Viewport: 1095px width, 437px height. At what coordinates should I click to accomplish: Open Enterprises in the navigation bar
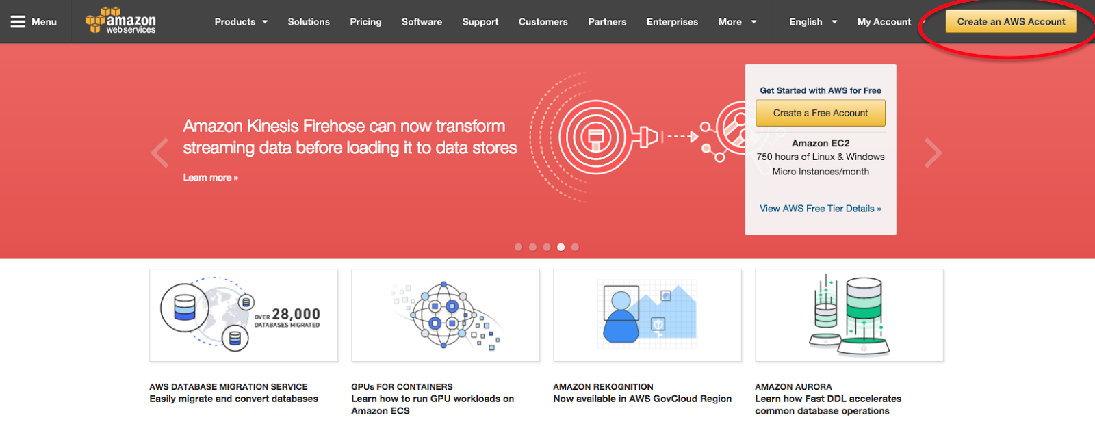coord(672,22)
